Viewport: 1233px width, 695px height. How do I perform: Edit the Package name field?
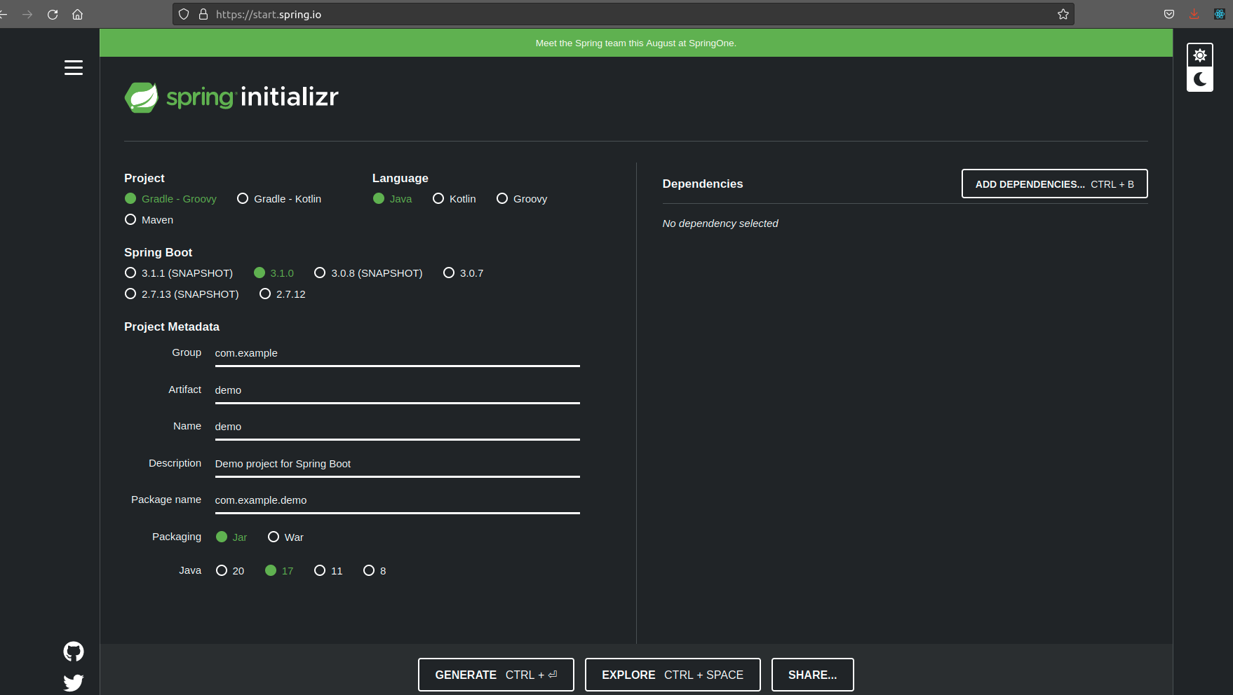point(397,501)
